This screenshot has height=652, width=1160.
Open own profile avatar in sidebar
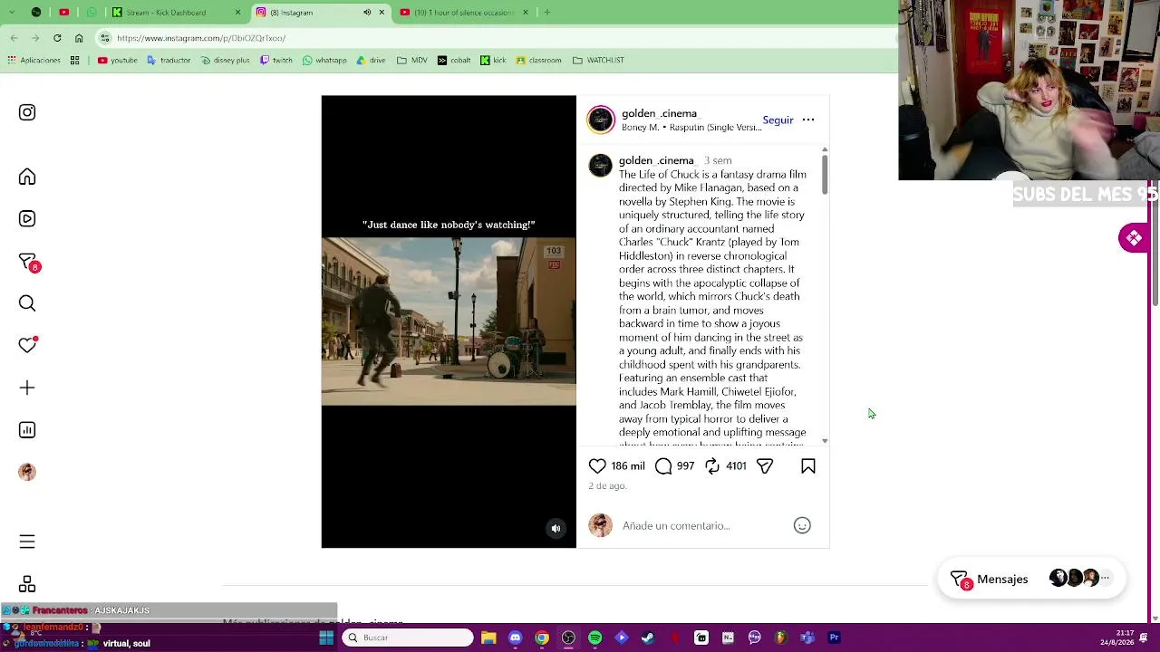(x=27, y=472)
